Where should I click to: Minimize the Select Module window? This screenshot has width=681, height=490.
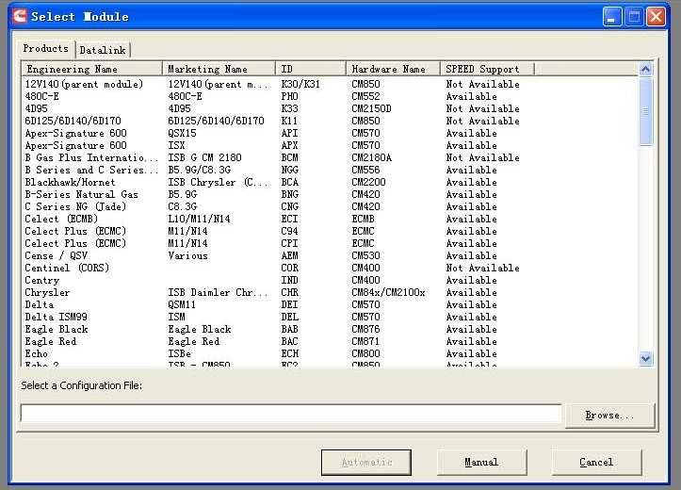pyautogui.click(x=612, y=17)
